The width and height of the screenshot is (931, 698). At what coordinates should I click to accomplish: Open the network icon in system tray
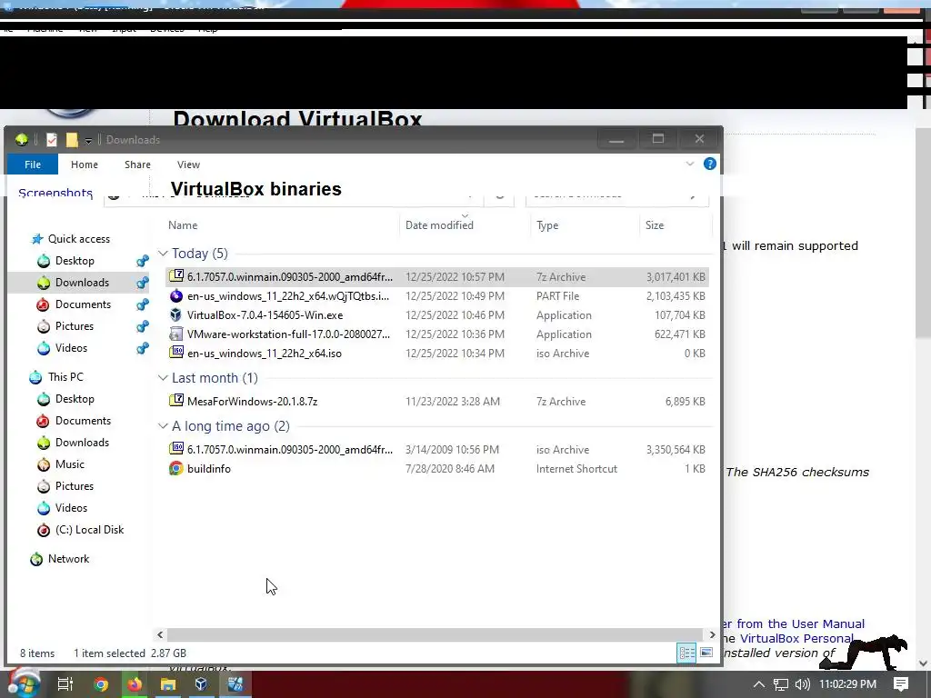[781, 684]
